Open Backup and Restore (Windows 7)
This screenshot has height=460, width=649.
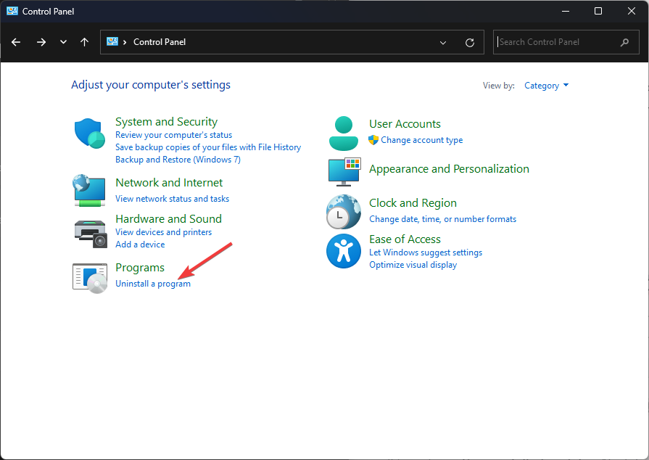[x=178, y=160]
